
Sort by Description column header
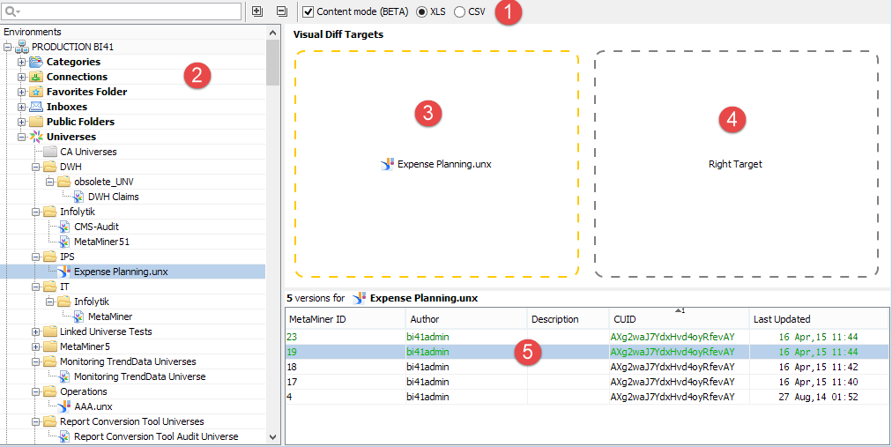[568, 319]
